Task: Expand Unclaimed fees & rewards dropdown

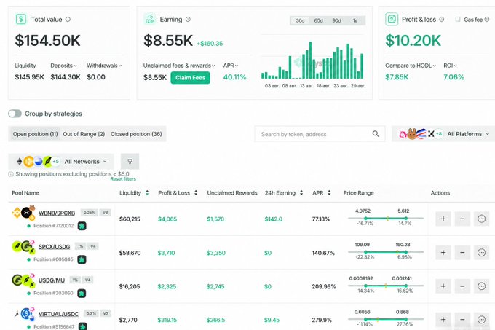Action: tap(179, 66)
